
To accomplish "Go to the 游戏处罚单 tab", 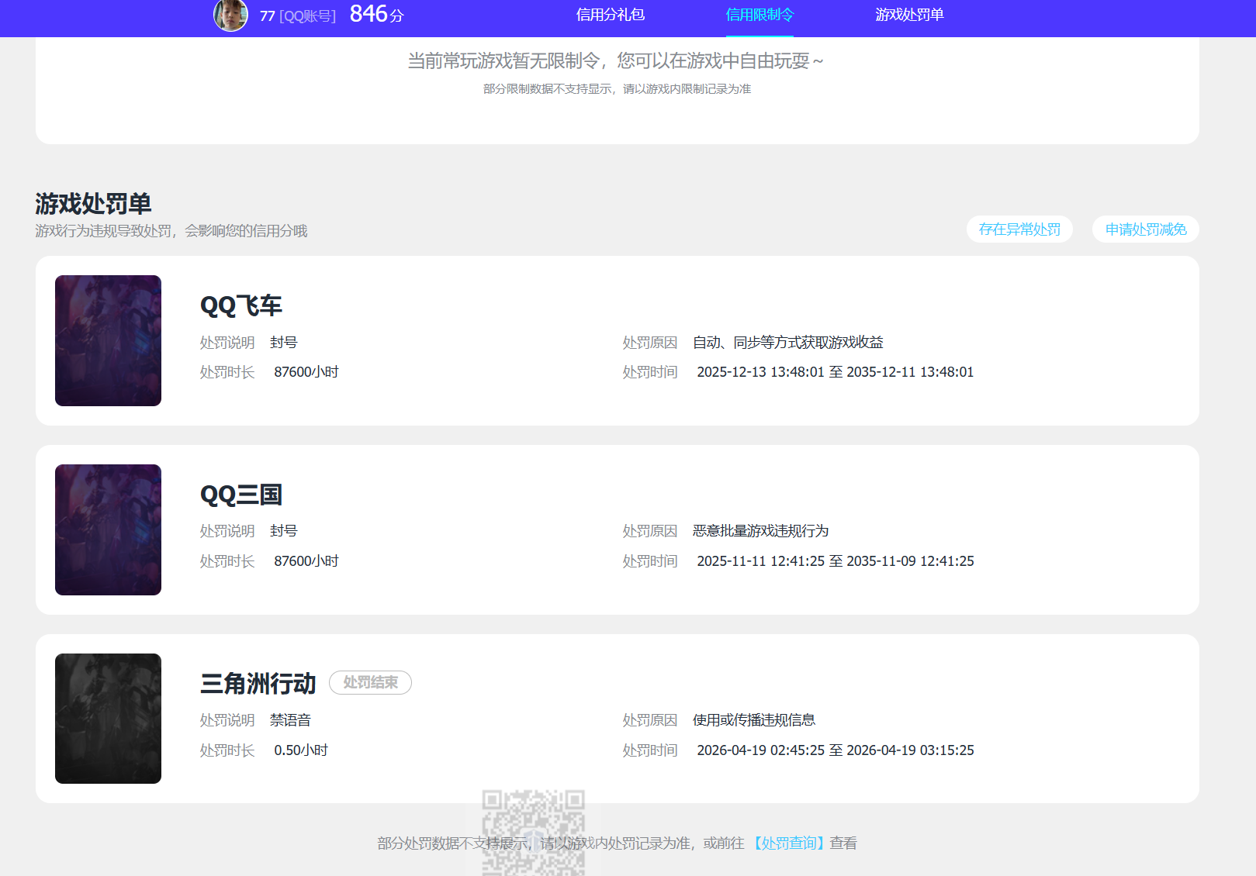I will point(909,15).
